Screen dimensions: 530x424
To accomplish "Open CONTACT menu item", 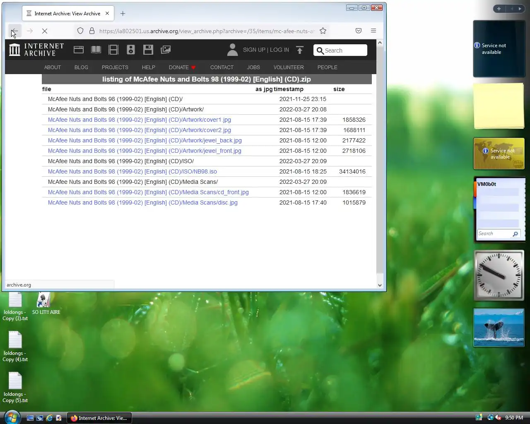I will tap(222, 67).
